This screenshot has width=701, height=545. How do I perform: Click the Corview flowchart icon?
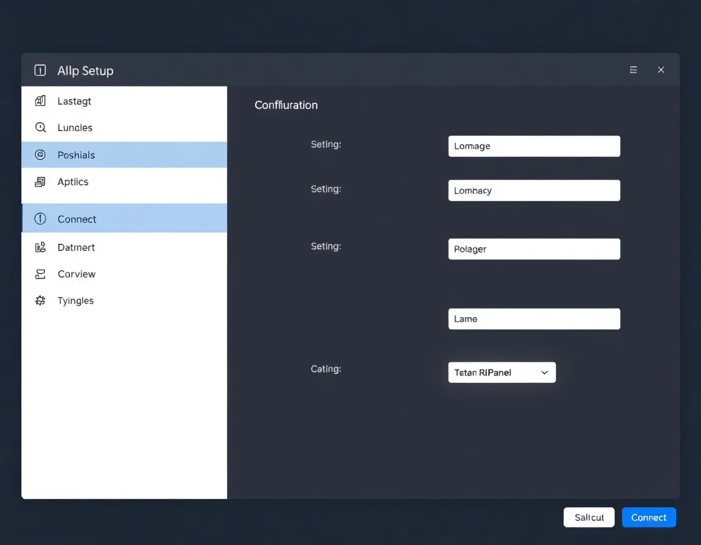click(40, 274)
